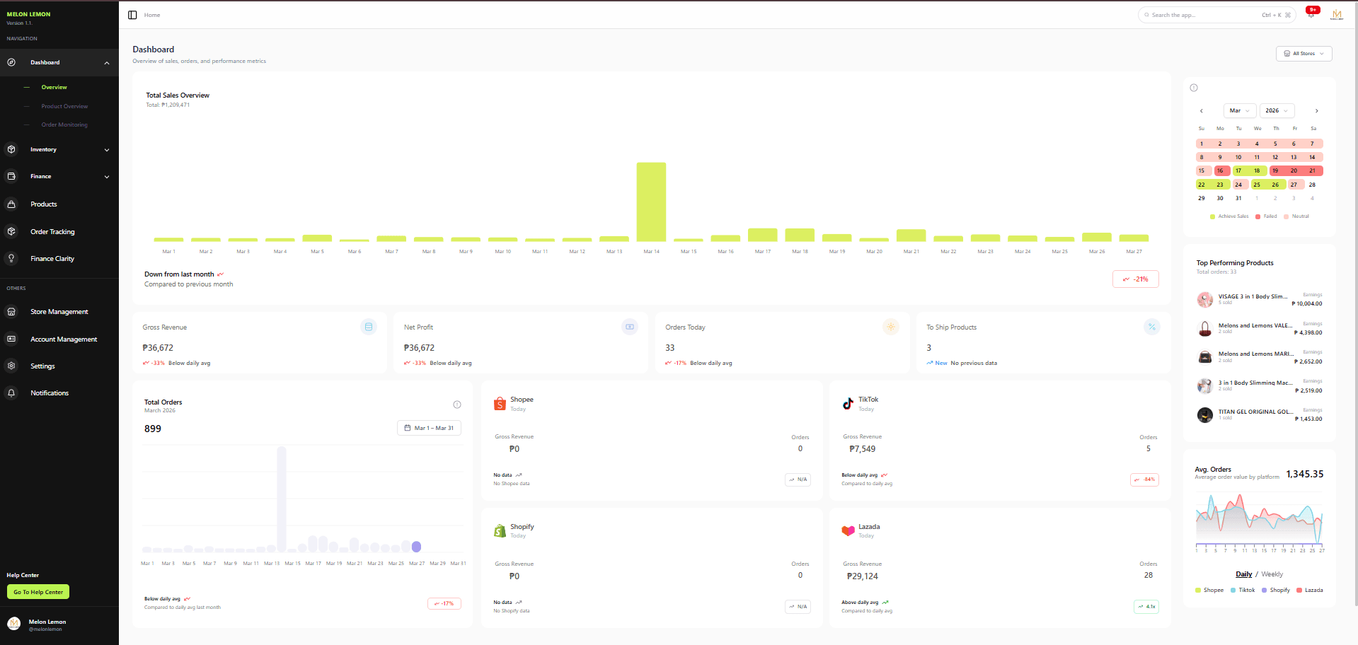
Task: Toggle the Shopee legend under Avg. Orders chart
Action: click(1197, 590)
